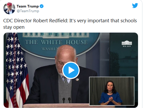Click the tweet text about schools

click(x=70, y=24)
